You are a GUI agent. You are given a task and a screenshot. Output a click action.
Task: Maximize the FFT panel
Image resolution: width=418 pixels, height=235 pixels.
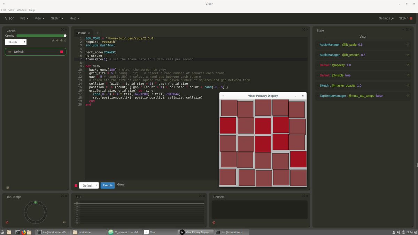201,196
